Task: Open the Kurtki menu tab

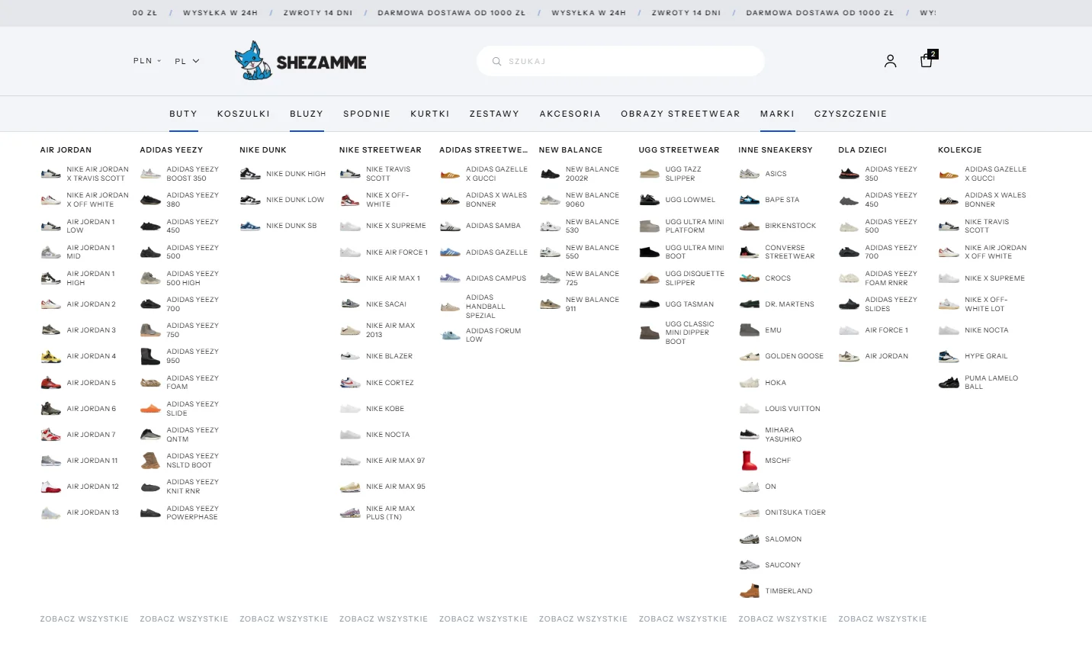Action: tap(430, 114)
